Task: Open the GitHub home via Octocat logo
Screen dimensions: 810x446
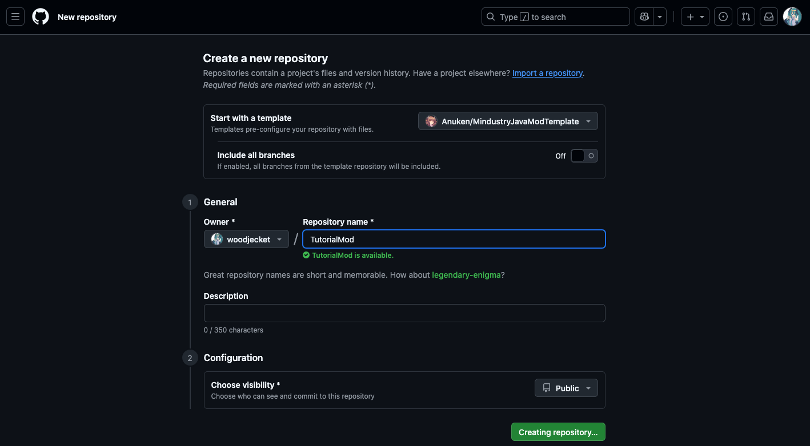Action: 40,17
